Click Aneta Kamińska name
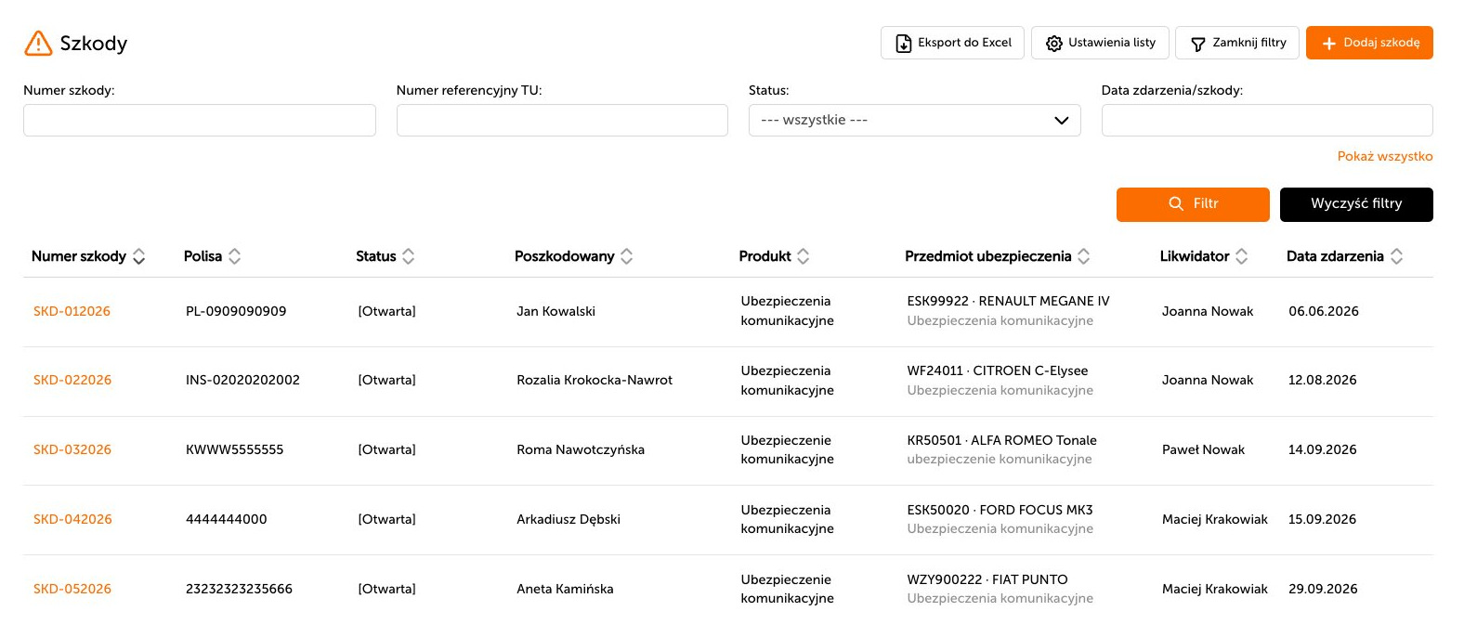The height and width of the screenshot is (637, 1464). [x=565, y=589]
